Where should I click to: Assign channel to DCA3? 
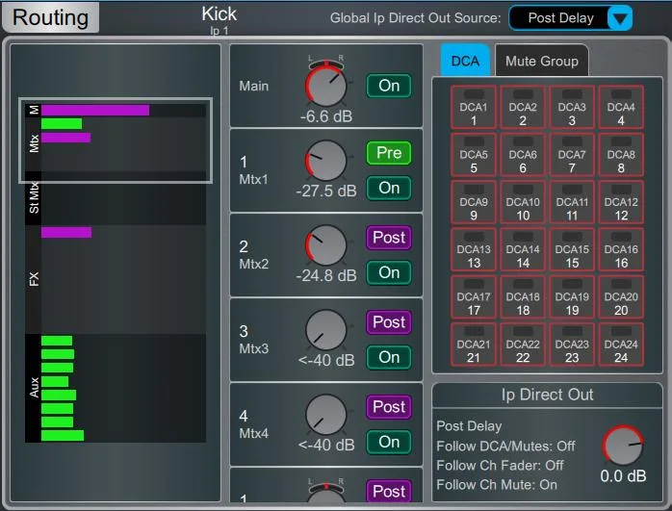[572, 107]
